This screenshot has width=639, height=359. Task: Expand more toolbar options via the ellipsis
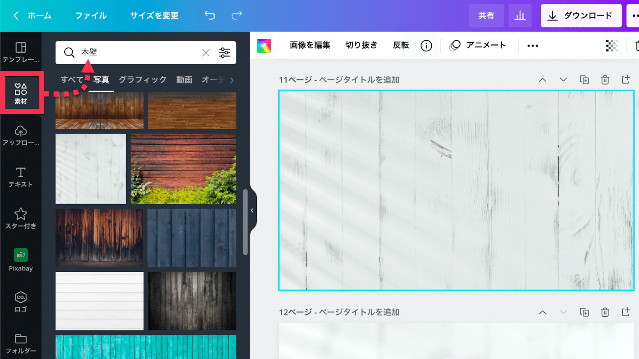(532, 45)
